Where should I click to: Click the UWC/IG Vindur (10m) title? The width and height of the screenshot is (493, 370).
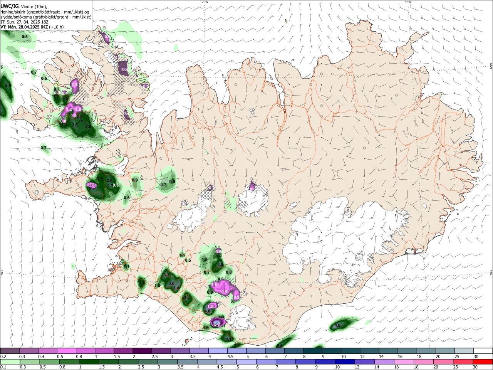point(24,7)
